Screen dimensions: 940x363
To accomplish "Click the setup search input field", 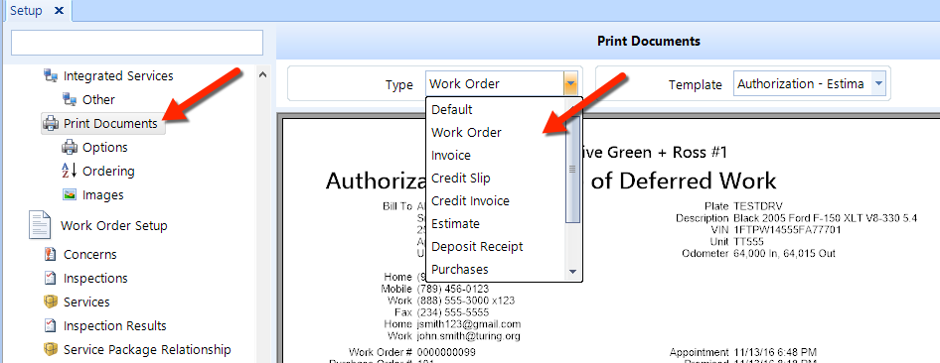I will pyautogui.click(x=137, y=43).
